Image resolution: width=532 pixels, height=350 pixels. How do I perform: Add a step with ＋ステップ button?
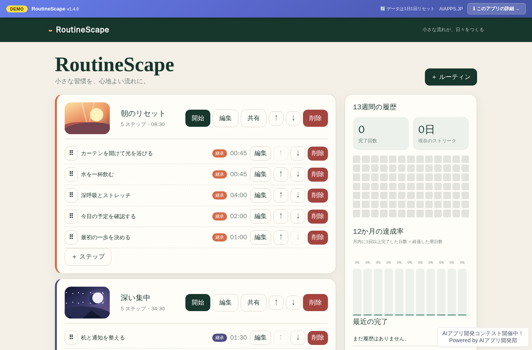click(x=88, y=257)
